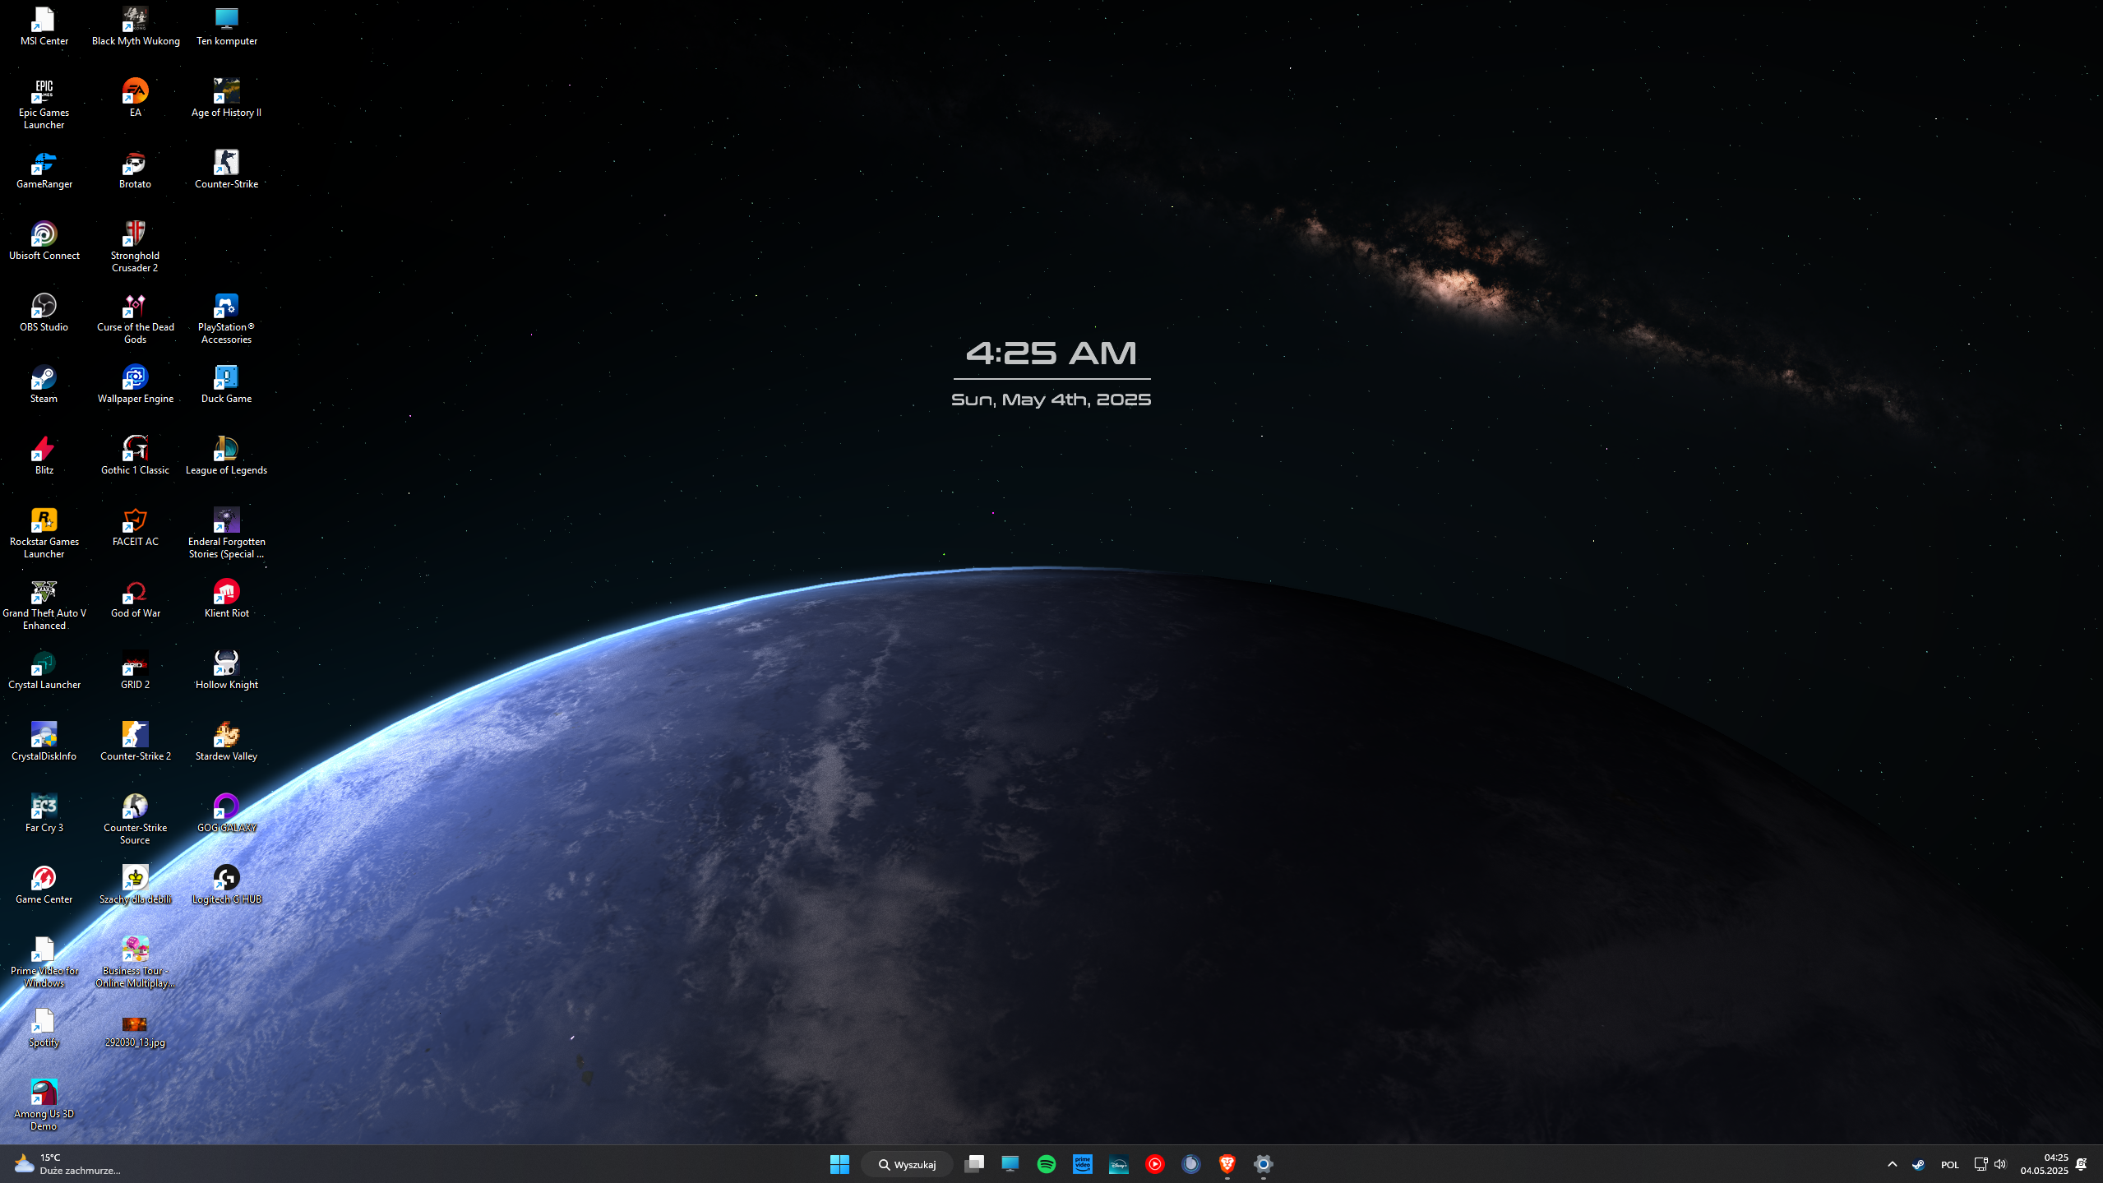Open the MSI Center desktop shortcut
Image resolution: width=2103 pixels, height=1183 pixels.
(44, 26)
